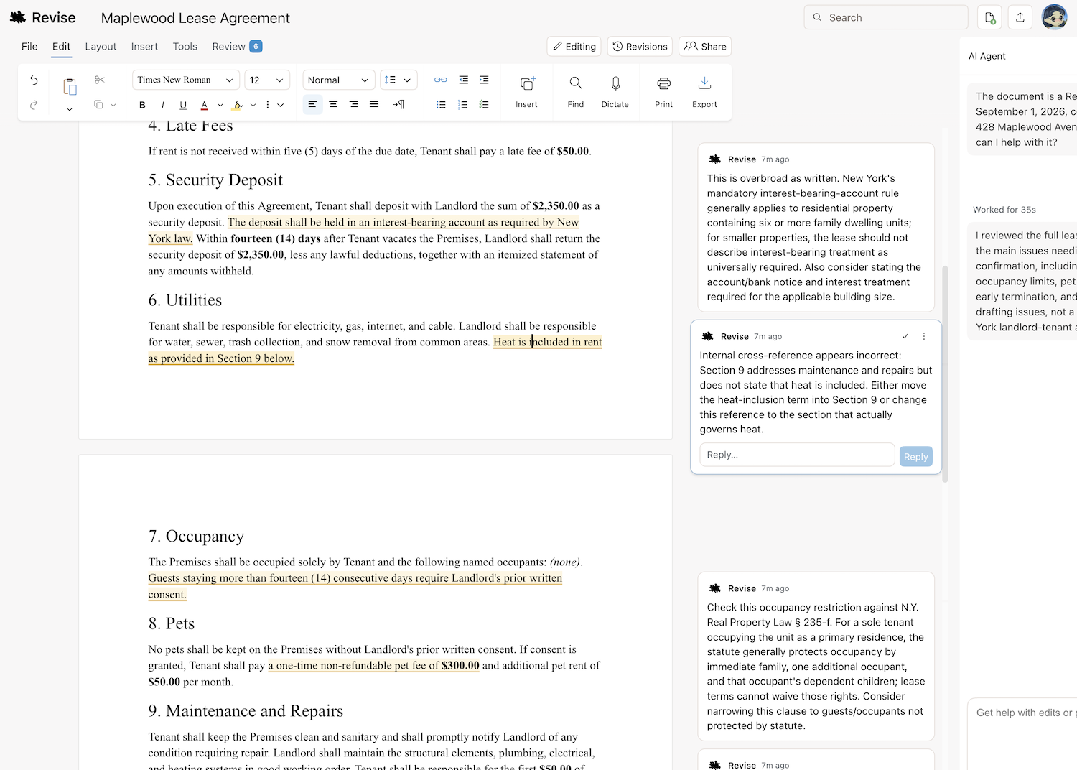1077x770 pixels.
Task: Open the Review menu with 6 badge
Action: [x=237, y=46]
